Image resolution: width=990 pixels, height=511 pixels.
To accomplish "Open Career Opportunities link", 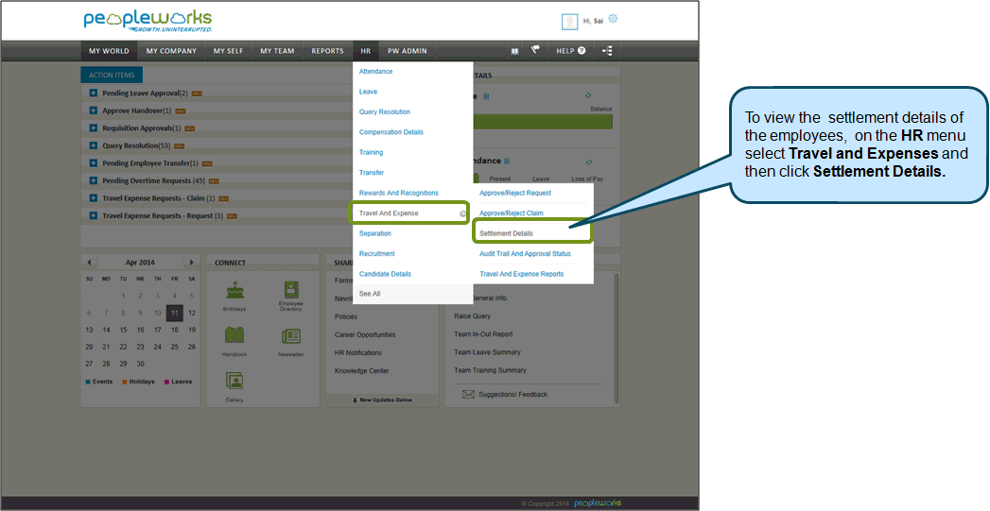I will click(x=365, y=335).
